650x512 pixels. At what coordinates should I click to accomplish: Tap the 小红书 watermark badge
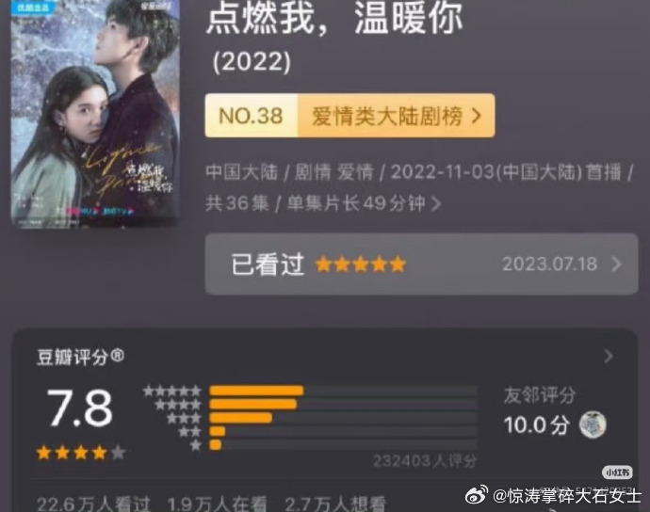tap(617, 472)
